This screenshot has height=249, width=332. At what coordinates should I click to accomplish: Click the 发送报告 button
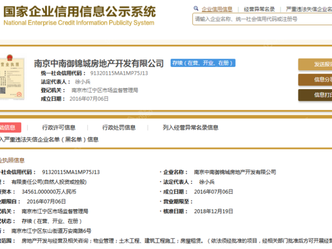(x=315, y=64)
